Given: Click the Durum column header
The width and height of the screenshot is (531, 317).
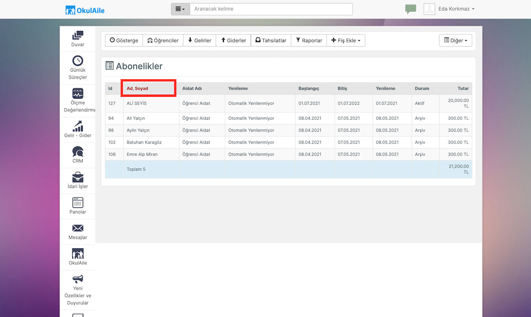Looking at the screenshot, I should pos(422,88).
